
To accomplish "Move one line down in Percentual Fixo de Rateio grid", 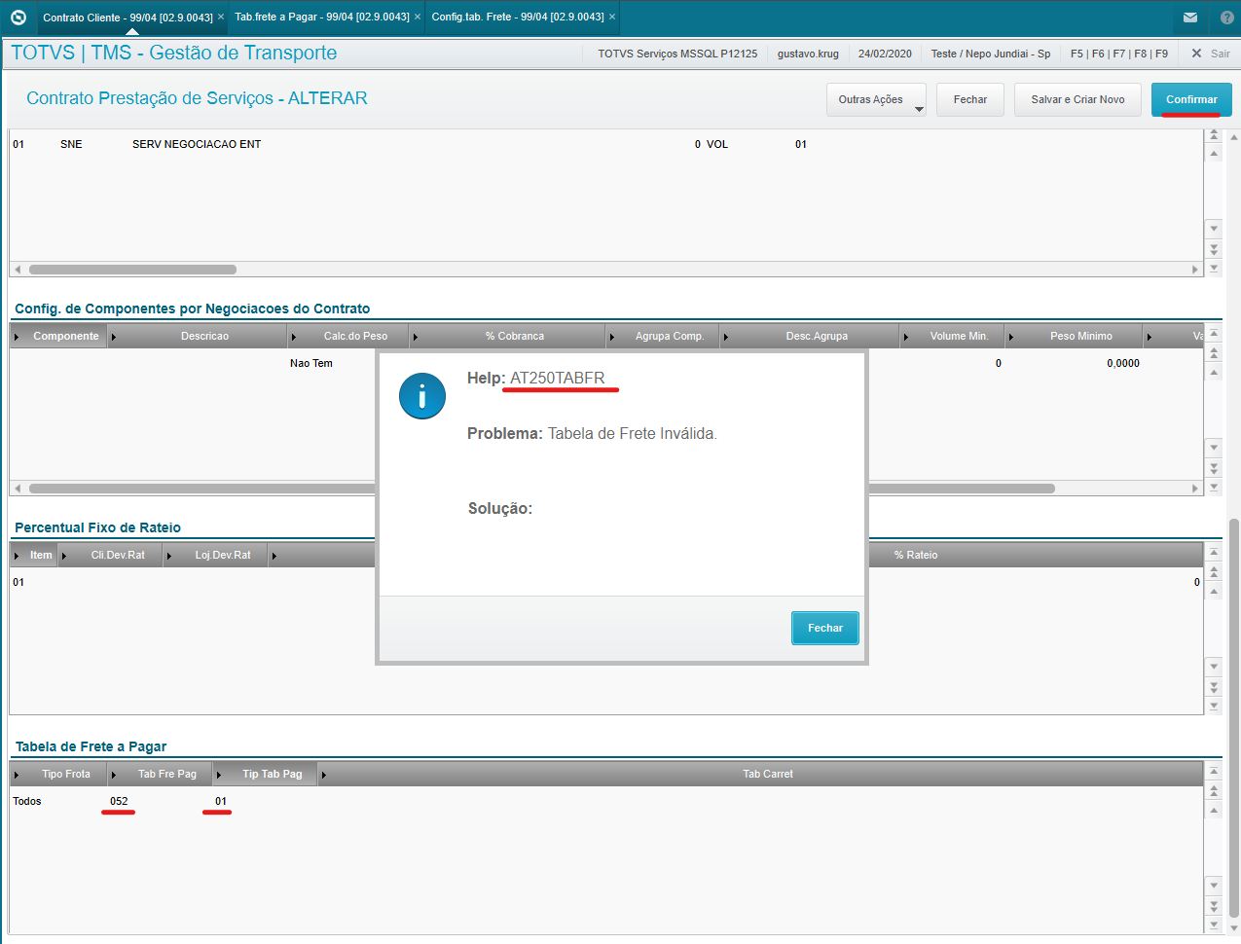I will [x=1214, y=666].
